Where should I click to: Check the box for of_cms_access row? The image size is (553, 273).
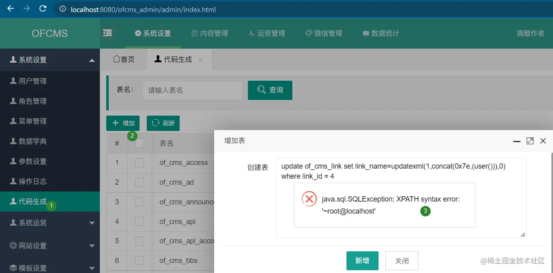[140, 163]
